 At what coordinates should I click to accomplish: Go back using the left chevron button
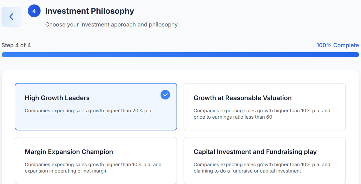click(x=11, y=17)
